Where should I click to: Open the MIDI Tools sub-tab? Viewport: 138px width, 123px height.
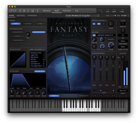[21, 15]
